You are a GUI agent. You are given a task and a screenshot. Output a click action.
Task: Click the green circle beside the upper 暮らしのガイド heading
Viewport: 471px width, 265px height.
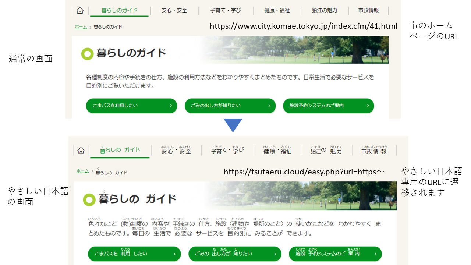coord(88,54)
